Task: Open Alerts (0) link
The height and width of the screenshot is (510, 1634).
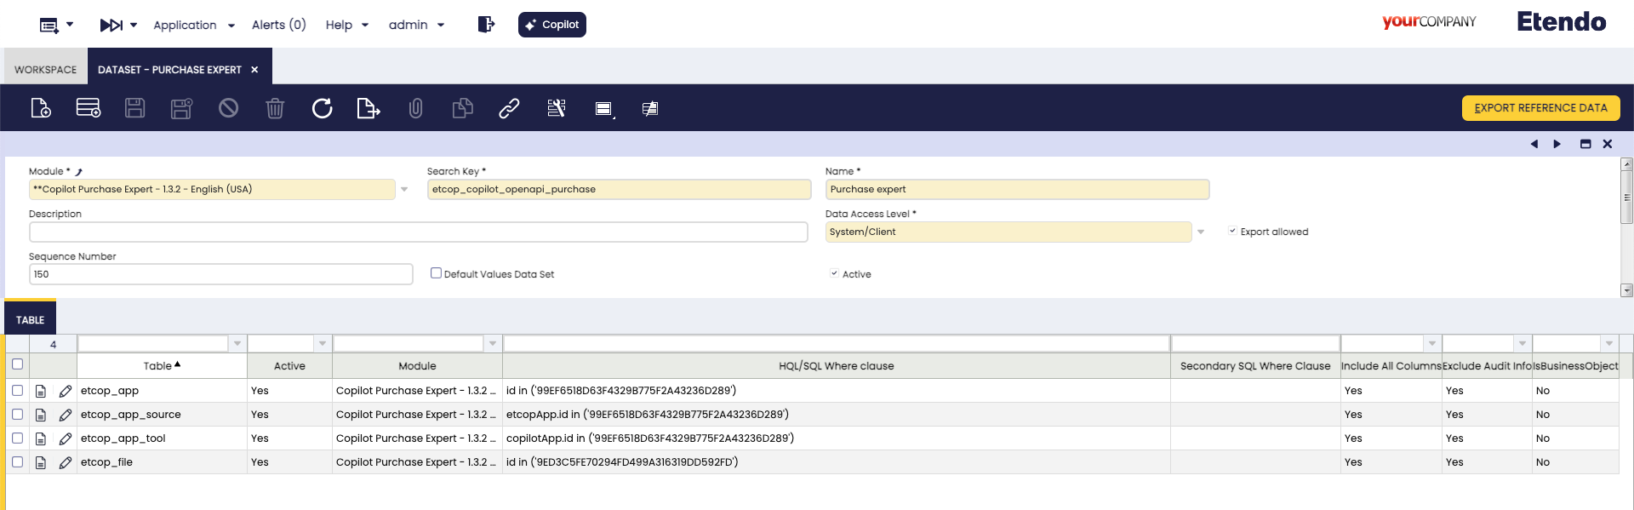Action: 278,25
